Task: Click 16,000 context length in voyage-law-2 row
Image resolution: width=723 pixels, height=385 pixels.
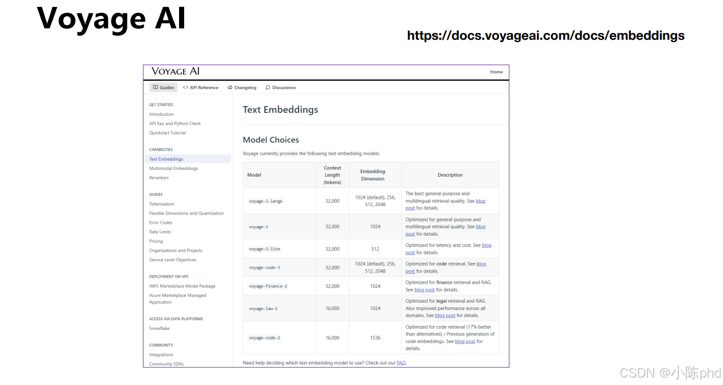Action: pos(333,308)
